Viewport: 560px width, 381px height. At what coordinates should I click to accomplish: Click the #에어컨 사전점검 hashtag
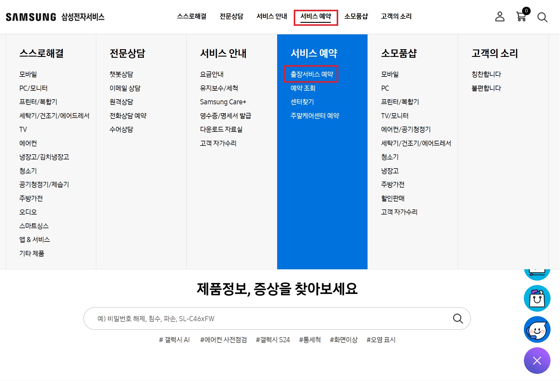[224, 340]
